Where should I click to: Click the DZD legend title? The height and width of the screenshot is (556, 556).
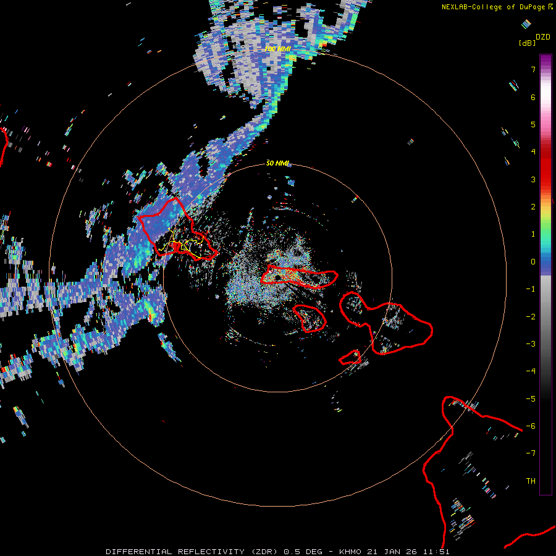pos(543,37)
